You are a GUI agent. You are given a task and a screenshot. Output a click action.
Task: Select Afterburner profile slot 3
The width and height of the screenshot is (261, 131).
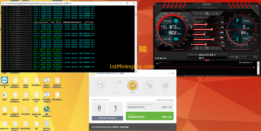click(245, 57)
